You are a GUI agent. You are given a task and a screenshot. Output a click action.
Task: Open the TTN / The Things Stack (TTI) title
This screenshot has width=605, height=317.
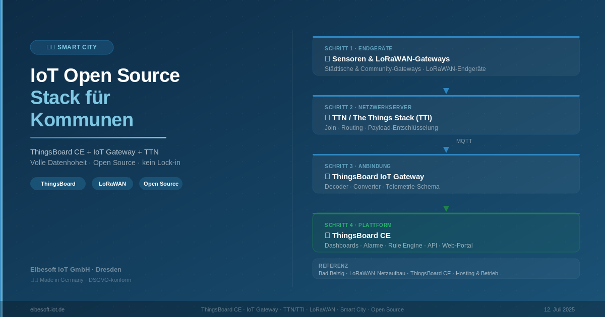coord(378,118)
